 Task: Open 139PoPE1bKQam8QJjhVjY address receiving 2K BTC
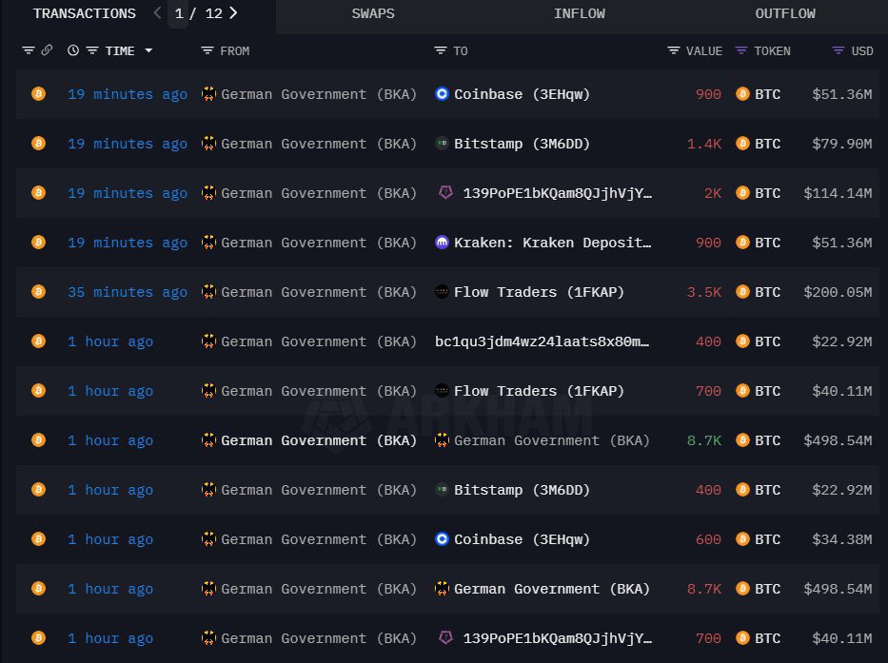pos(558,193)
